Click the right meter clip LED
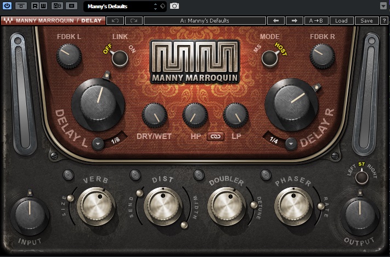The image size is (390, 257). (371, 41)
